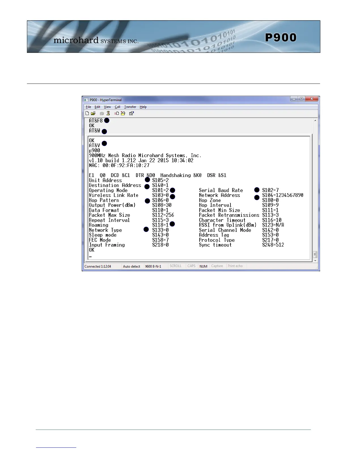This screenshot has height=450, width=347.
Task: Open the Edit menu
Action: [98, 107]
